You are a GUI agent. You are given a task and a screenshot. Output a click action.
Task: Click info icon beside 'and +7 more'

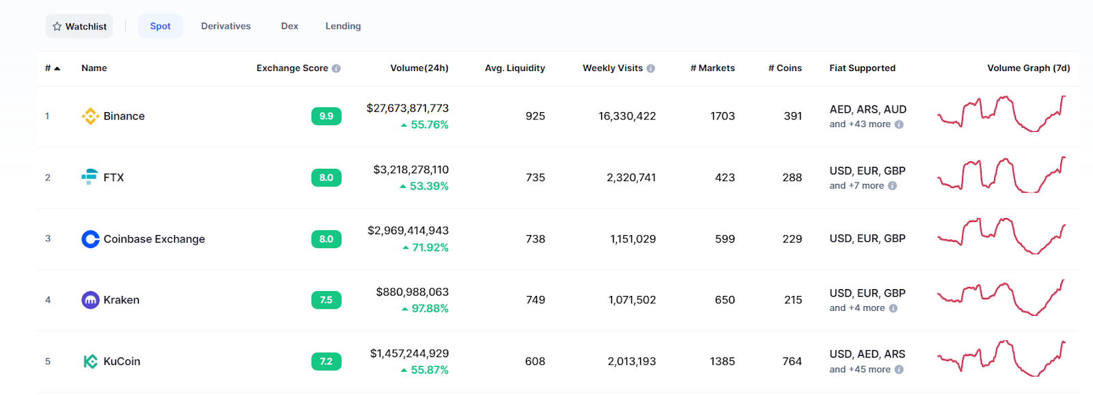tap(892, 186)
